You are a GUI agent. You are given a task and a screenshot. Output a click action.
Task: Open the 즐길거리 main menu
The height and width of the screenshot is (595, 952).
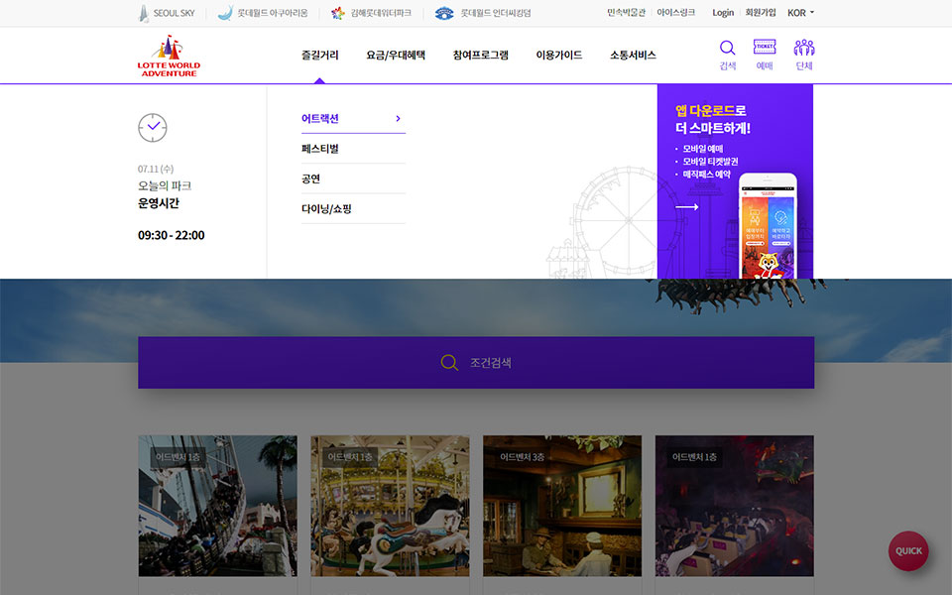(319, 56)
